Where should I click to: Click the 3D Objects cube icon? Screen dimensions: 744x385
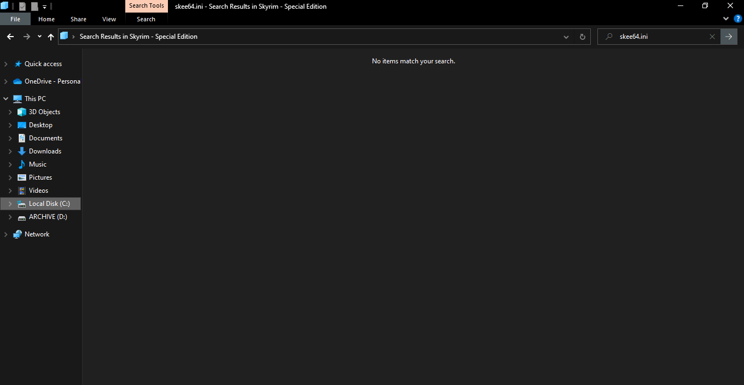click(22, 112)
